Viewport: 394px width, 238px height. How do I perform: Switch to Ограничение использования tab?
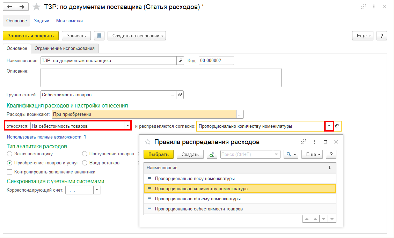(64, 48)
